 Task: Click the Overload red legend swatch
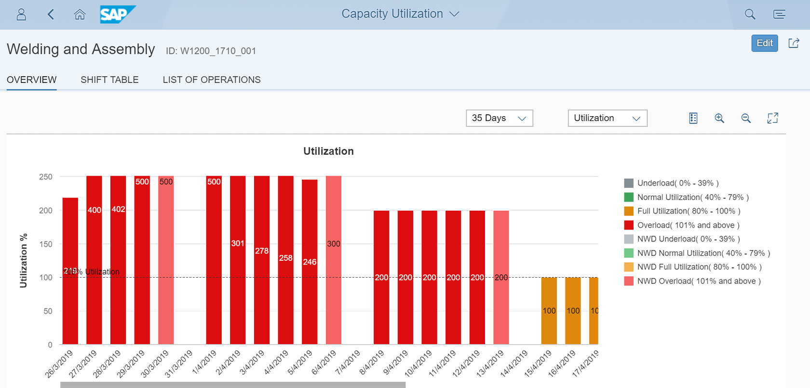click(629, 225)
